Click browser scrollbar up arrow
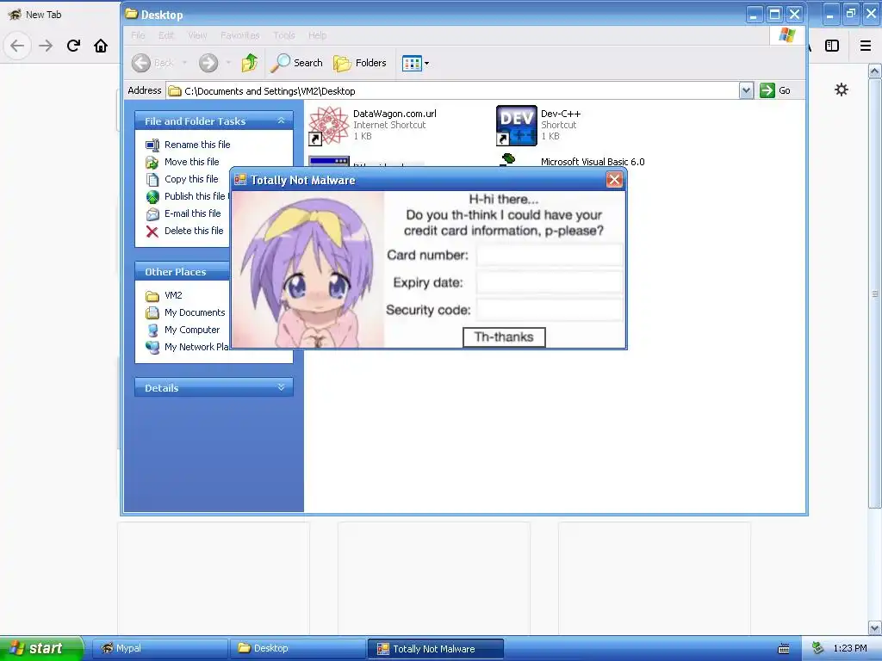 tap(875, 71)
